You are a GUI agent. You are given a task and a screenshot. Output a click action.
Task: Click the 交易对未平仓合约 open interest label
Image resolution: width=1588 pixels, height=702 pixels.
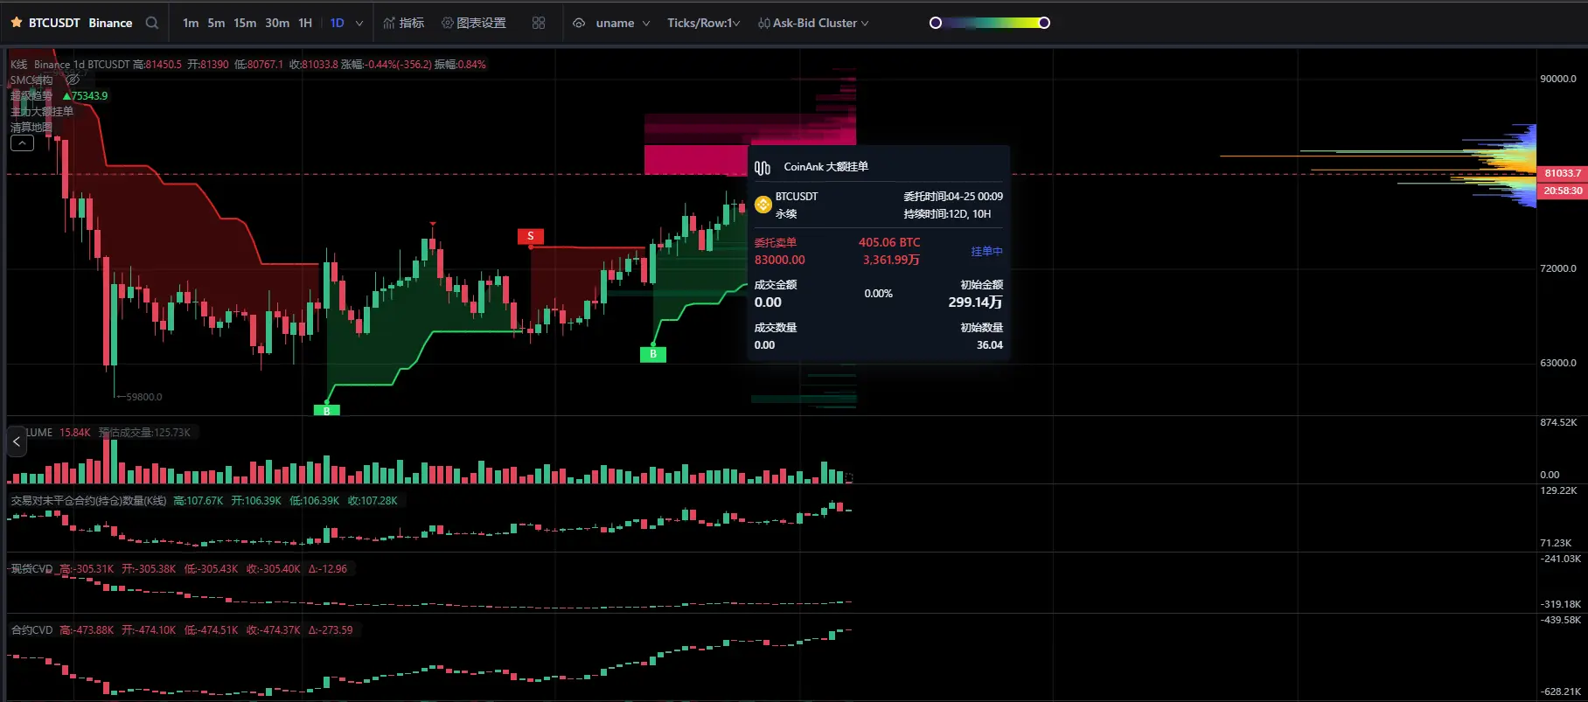[88, 500]
